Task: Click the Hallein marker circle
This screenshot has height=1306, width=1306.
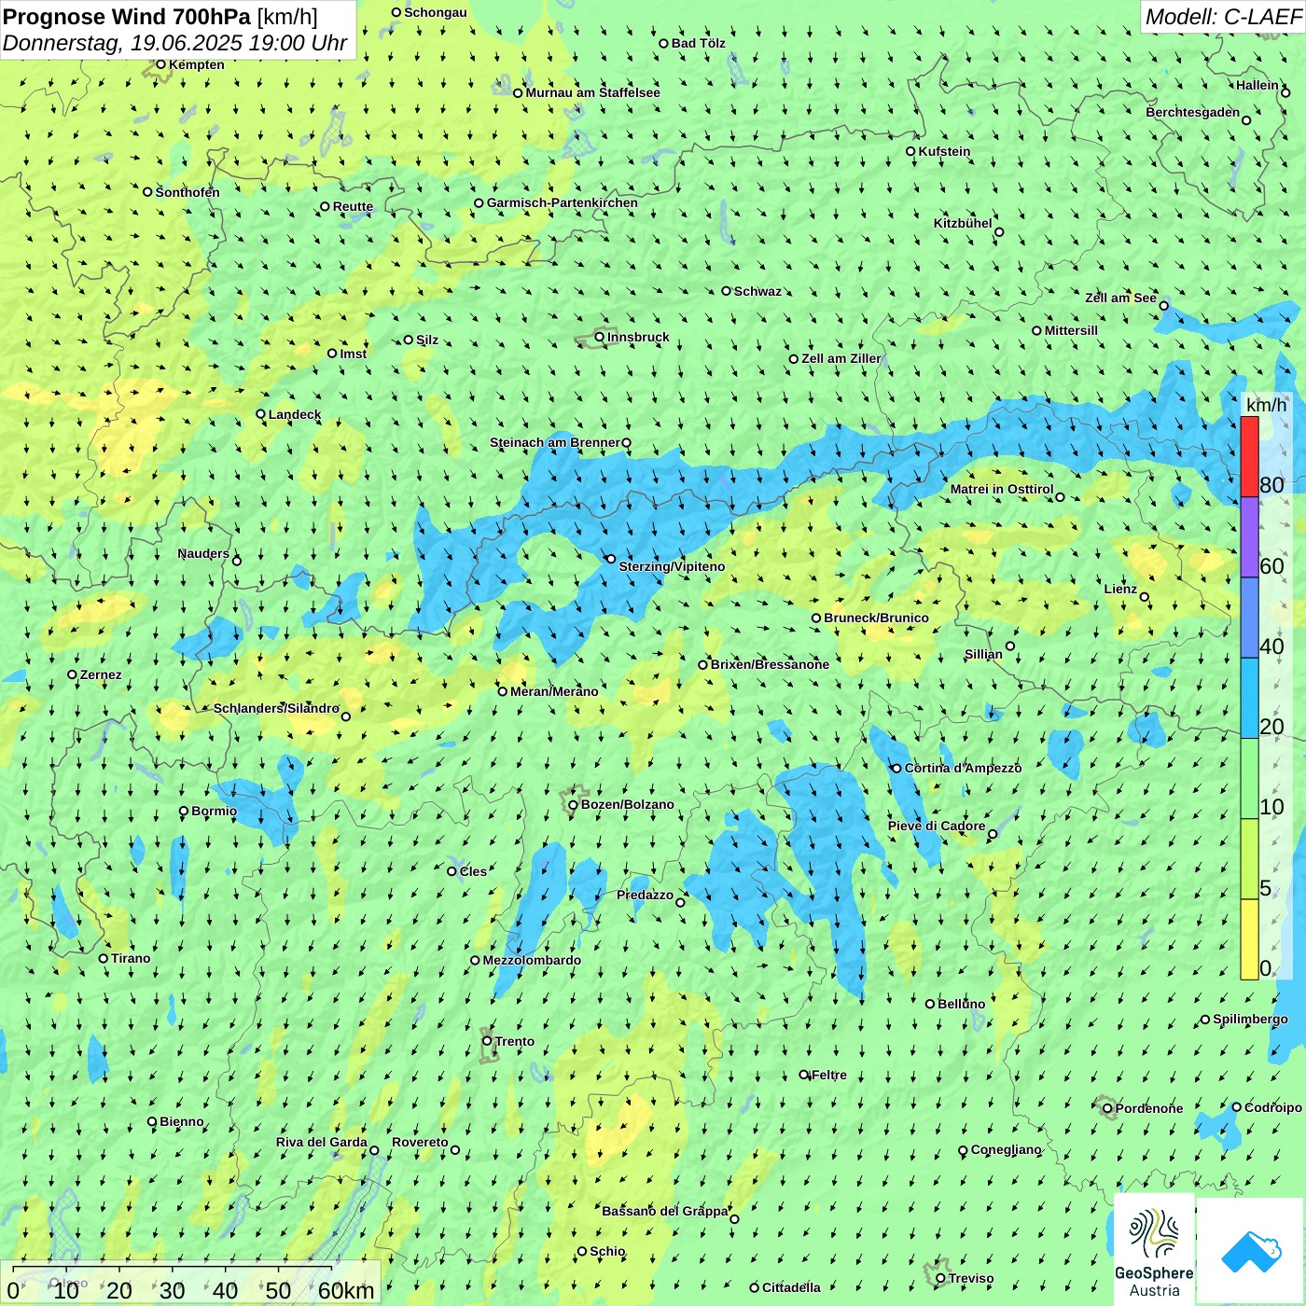Action: point(1285,92)
